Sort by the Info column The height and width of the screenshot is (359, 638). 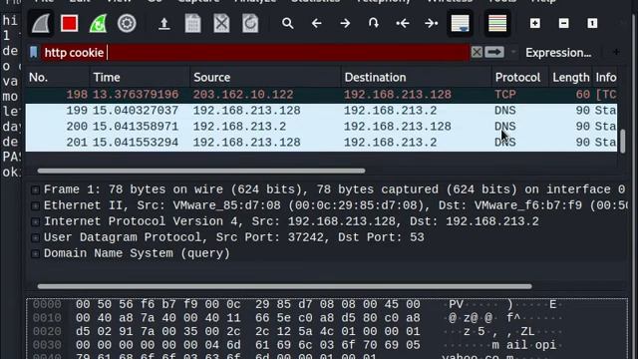(x=605, y=78)
